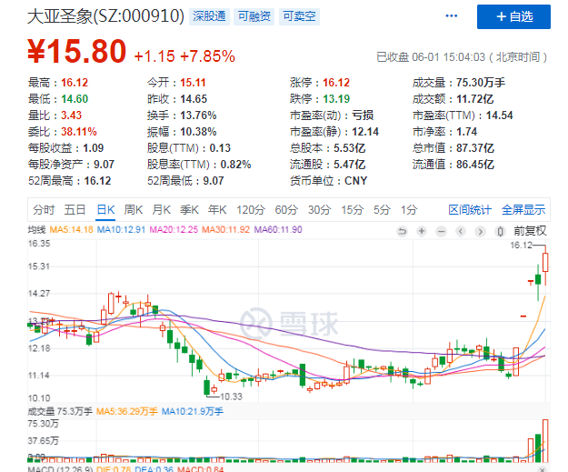Click the MA60:11.90 indicator label
The height and width of the screenshot is (472, 568).
[x=278, y=229]
